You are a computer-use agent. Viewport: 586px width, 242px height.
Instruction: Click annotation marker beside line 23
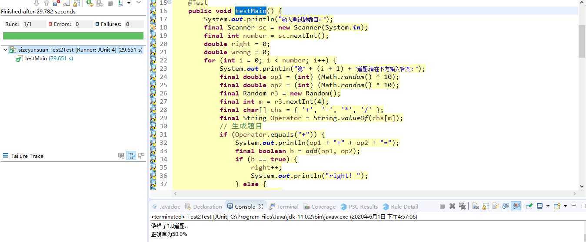153,69
